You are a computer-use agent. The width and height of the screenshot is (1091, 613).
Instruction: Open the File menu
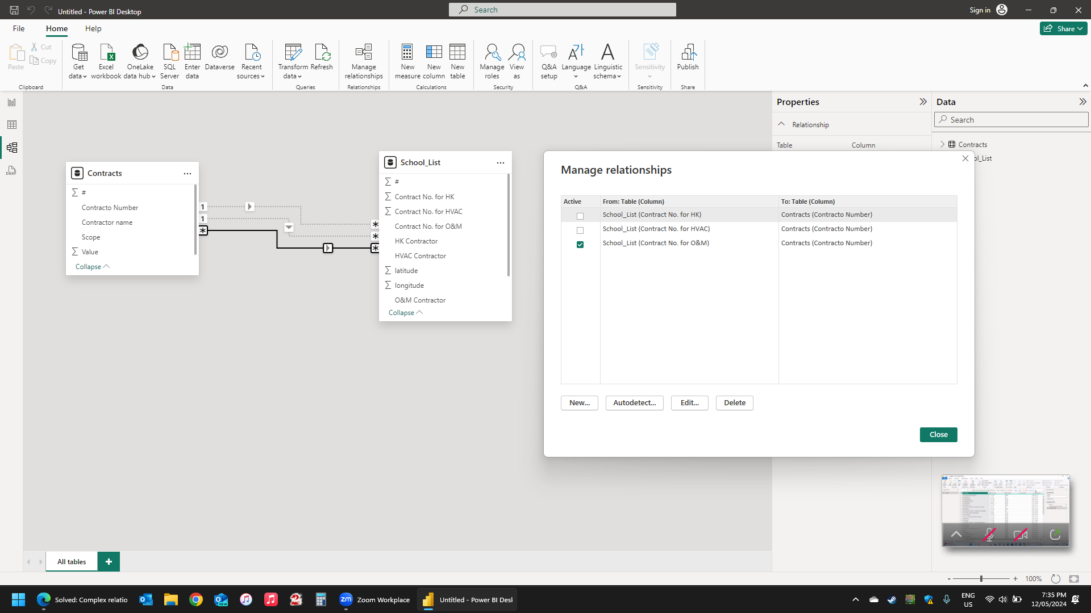[x=19, y=28]
